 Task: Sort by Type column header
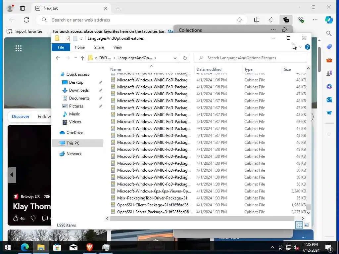tap(248, 69)
